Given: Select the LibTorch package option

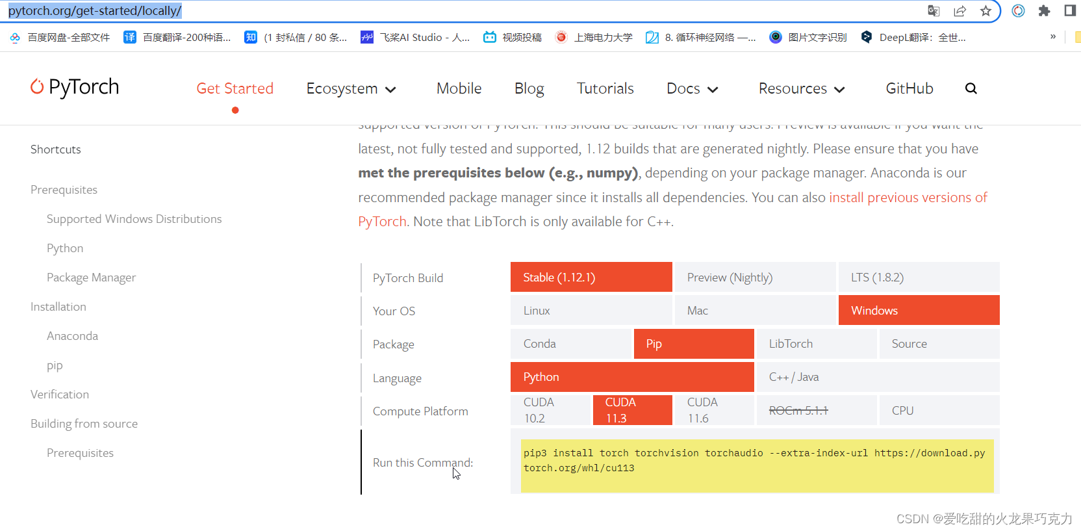Looking at the screenshot, I should pyautogui.click(x=817, y=343).
